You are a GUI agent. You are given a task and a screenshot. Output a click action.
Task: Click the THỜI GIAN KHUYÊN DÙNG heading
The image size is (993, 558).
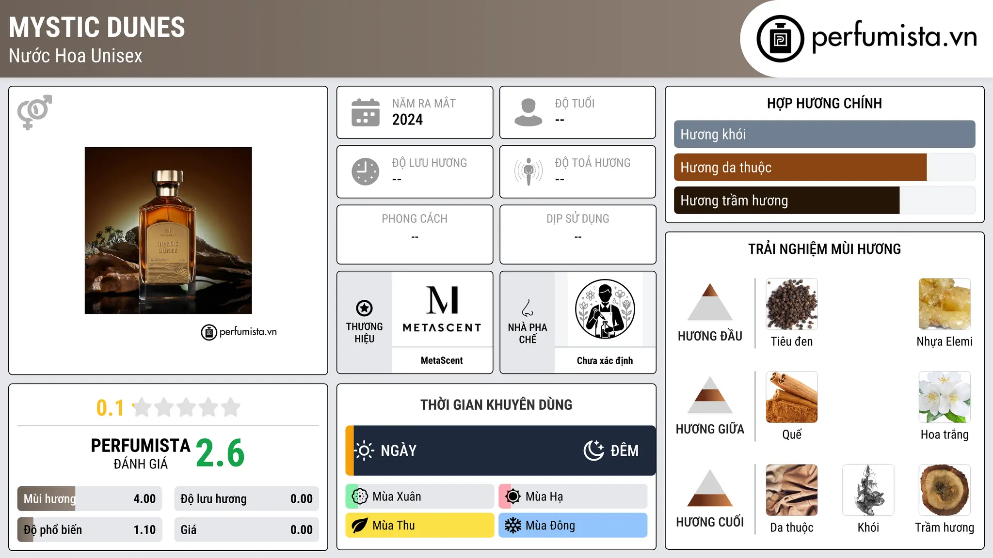(496, 404)
